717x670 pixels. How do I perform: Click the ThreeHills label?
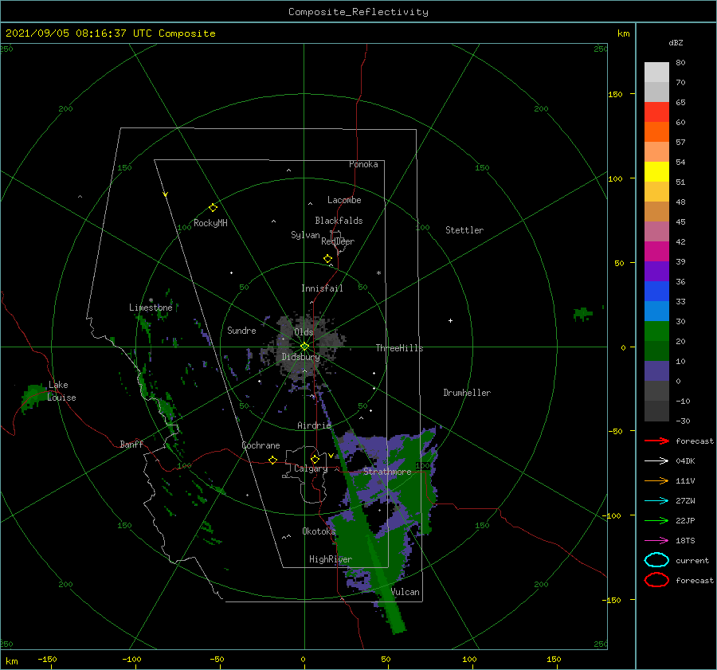(x=400, y=348)
